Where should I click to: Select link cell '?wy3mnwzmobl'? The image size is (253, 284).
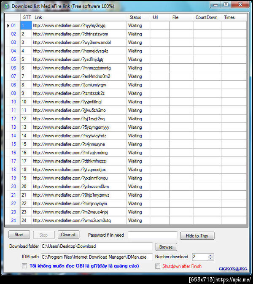point(79,42)
